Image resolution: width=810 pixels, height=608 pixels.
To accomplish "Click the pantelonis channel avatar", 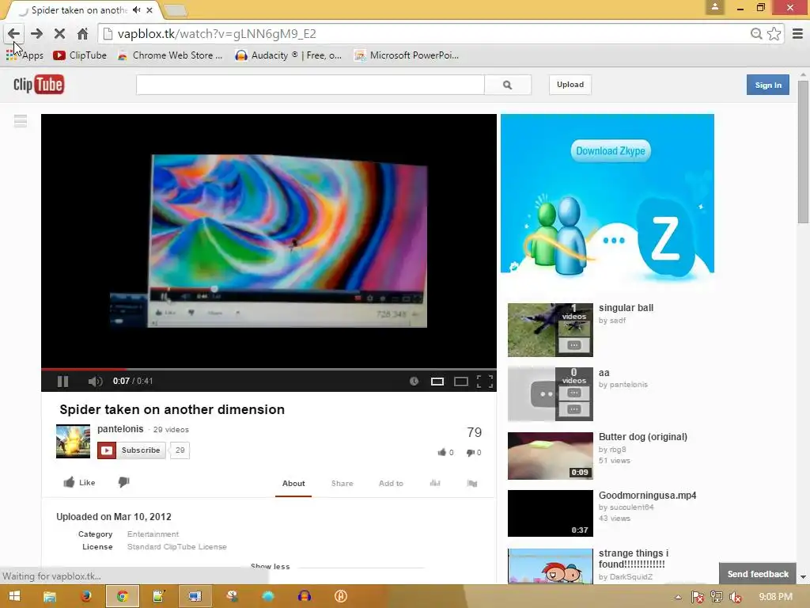I will 73,442.
